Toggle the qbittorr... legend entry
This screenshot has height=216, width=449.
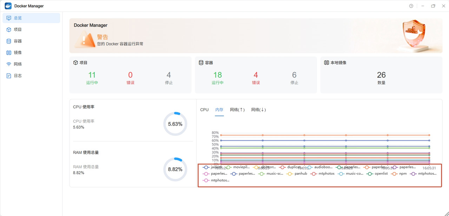265,167
